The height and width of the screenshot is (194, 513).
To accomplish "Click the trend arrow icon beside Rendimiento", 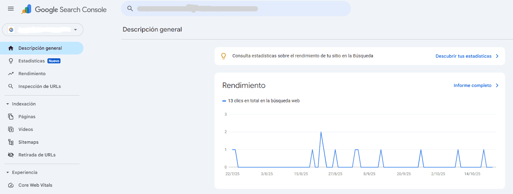I will [11, 74].
